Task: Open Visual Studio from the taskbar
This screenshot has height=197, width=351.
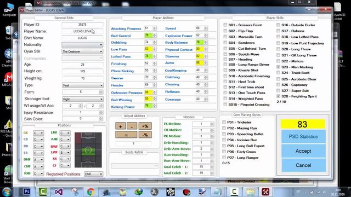Action: (x=59, y=192)
